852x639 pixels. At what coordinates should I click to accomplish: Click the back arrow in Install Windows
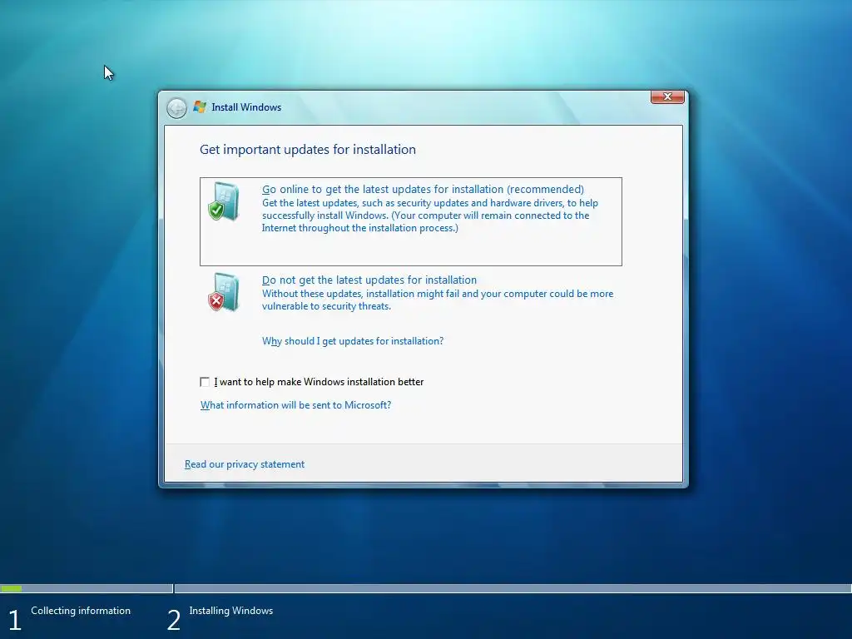(x=176, y=107)
